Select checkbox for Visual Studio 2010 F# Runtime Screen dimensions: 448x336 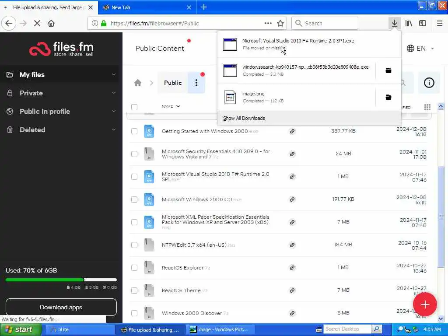tap(134, 177)
